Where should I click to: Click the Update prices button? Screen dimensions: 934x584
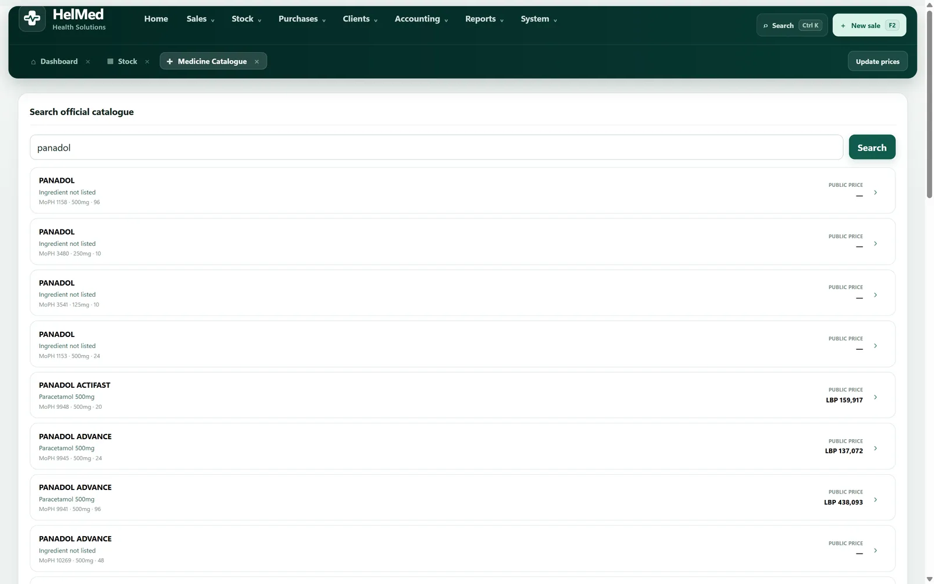pos(877,61)
